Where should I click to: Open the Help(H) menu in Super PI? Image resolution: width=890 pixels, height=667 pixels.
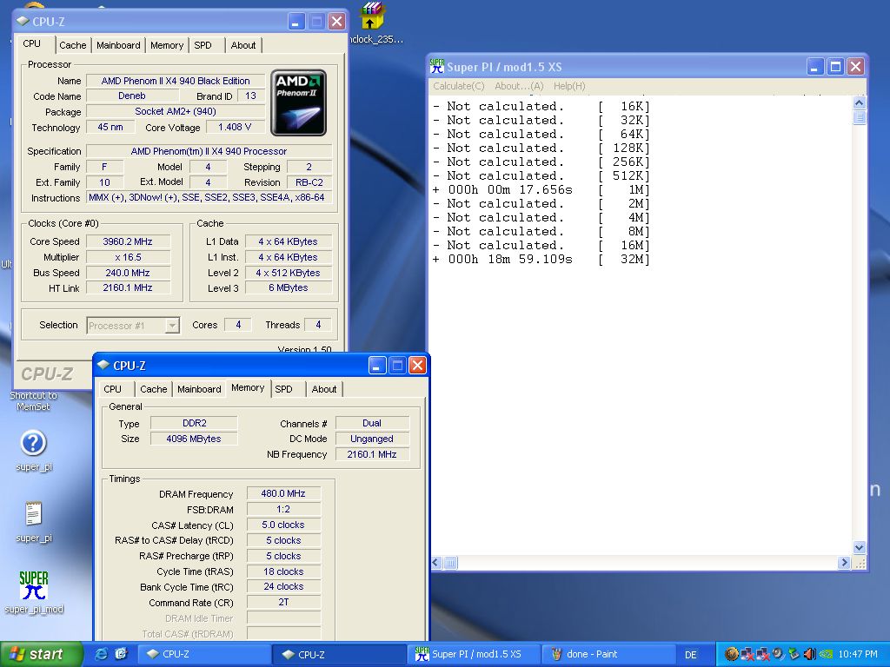pyautogui.click(x=569, y=86)
